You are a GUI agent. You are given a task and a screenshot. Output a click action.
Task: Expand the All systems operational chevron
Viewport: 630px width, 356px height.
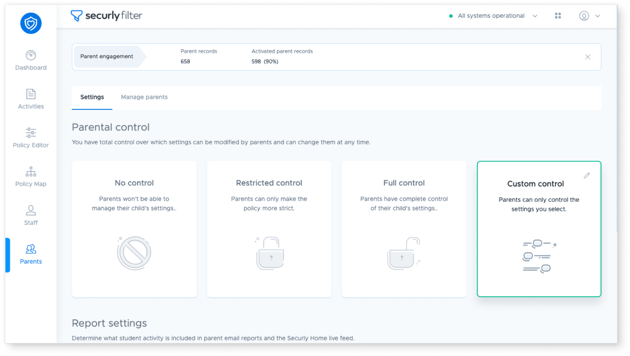535,16
